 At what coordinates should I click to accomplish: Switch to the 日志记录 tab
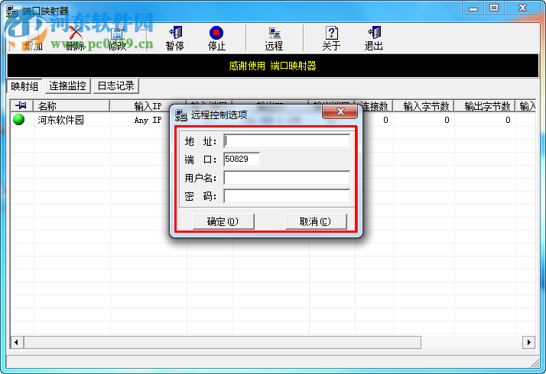pyautogui.click(x=116, y=85)
